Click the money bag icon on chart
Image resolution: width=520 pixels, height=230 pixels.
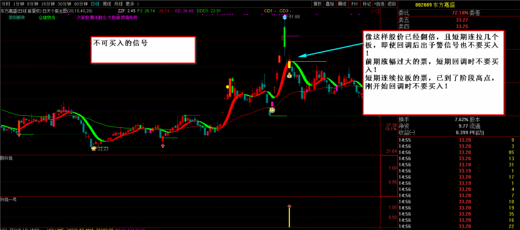tap(289, 76)
